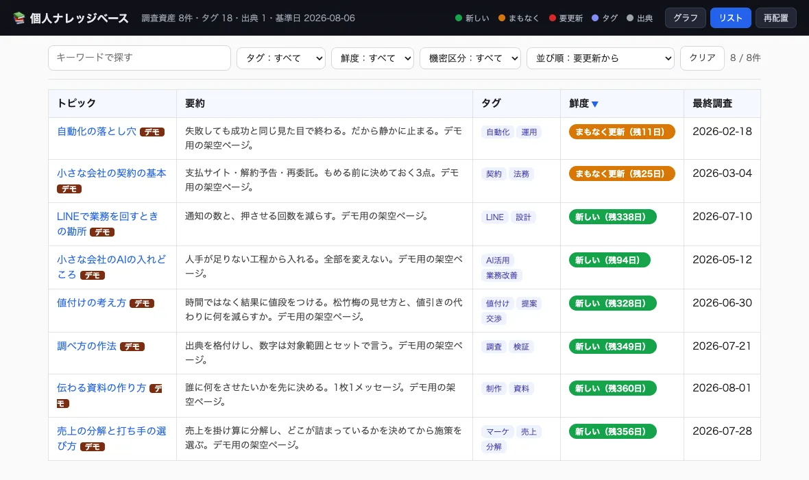Click the 提案 tag chip
This screenshot has width=809, height=480.
[x=529, y=304]
